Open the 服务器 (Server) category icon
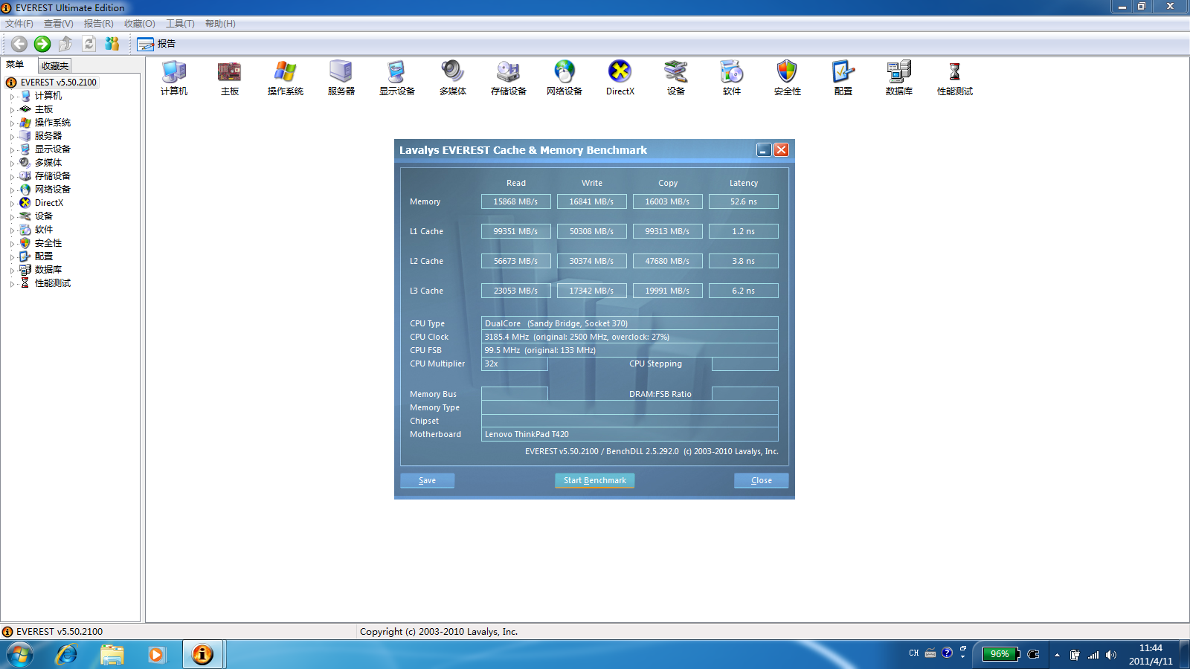Image resolution: width=1190 pixels, height=669 pixels. pos(341,78)
